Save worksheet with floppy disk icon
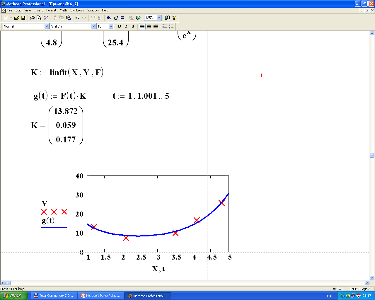This screenshot has width=375, height=300. (23, 18)
